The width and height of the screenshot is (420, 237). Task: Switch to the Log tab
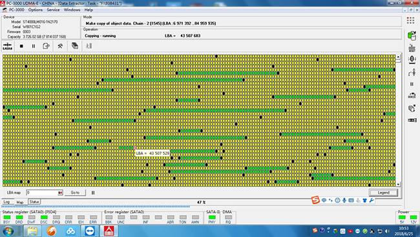[6, 202]
